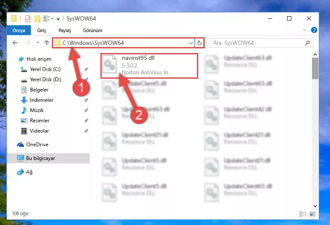
Task: Close the SysWOW64 window
Action: 309,18
